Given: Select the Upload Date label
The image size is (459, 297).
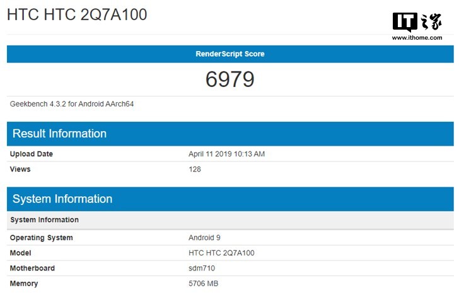Looking at the screenshot, I should (32, 154).
